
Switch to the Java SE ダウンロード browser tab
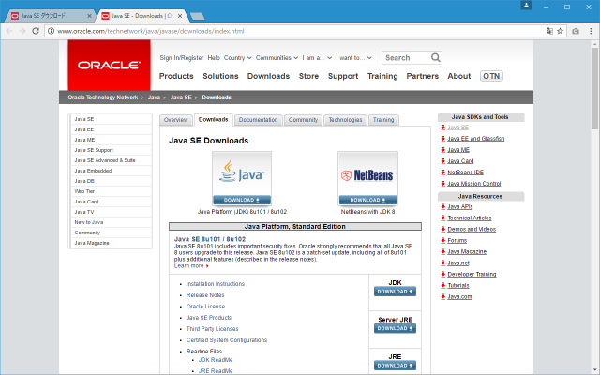[49, 16]
